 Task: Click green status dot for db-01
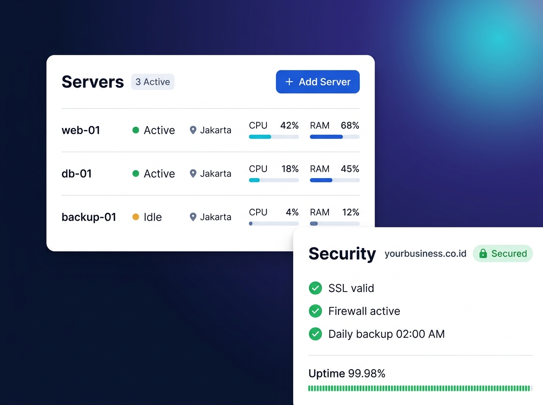[x=135, y=174]
